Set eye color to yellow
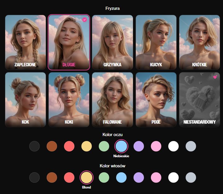 coord(86,146)
